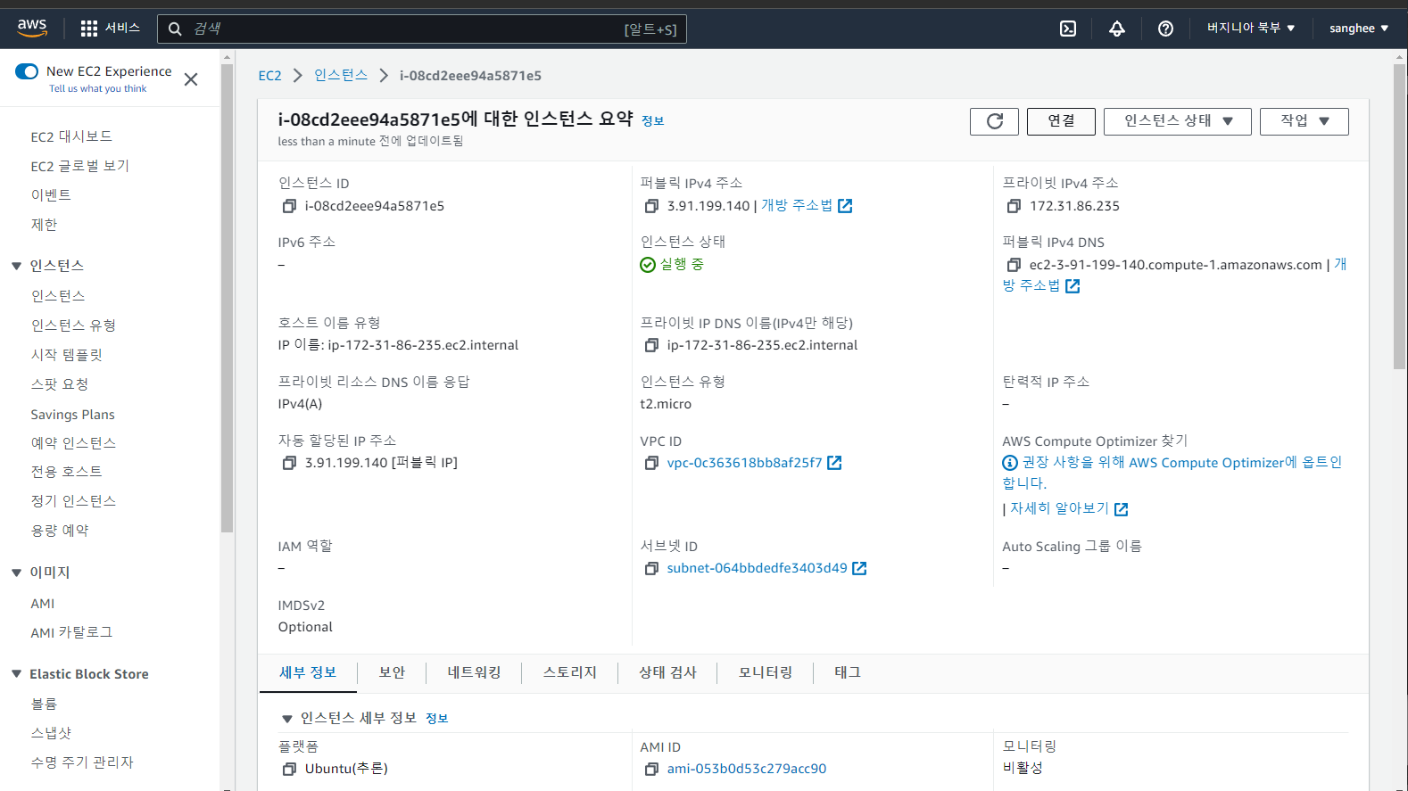The image size is (1408, 791).
Task: Switch to the Details tab
Action: [x=308, y=672]
